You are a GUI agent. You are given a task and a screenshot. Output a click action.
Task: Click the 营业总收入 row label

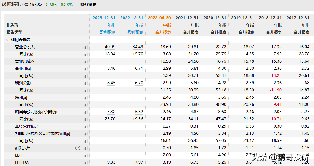25,47
